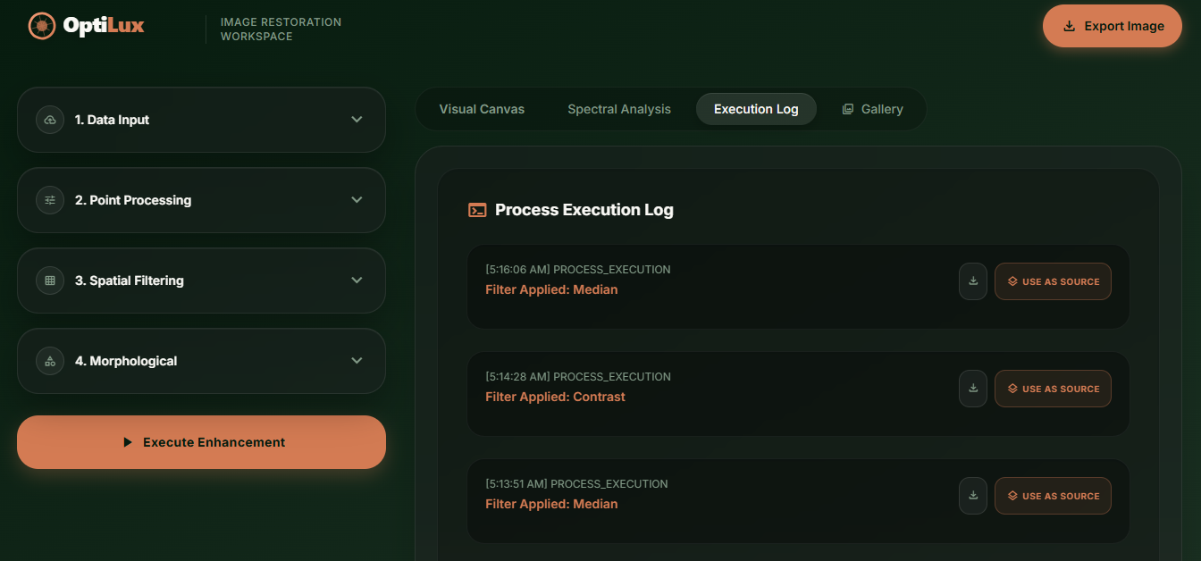Viewport: 1201px width, 561px height.
Task: Expand the 3. Spatial Filtering section
Action: [201, 280]
